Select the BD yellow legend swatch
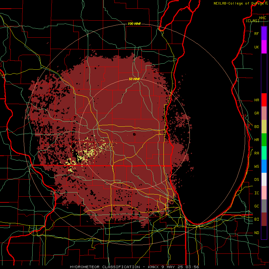The width and height of the screenshot is (269, 269). click(264, 127)
